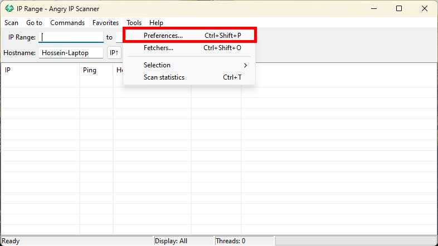Click the Ping column header
The width and height of the screenshot is (438, 246).
pos(96,70)
